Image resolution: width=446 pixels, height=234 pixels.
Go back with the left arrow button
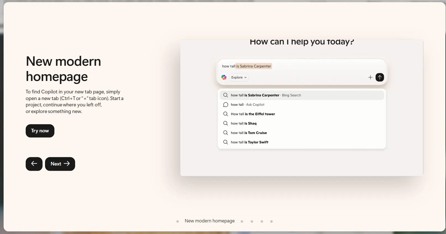click(34, 164)
